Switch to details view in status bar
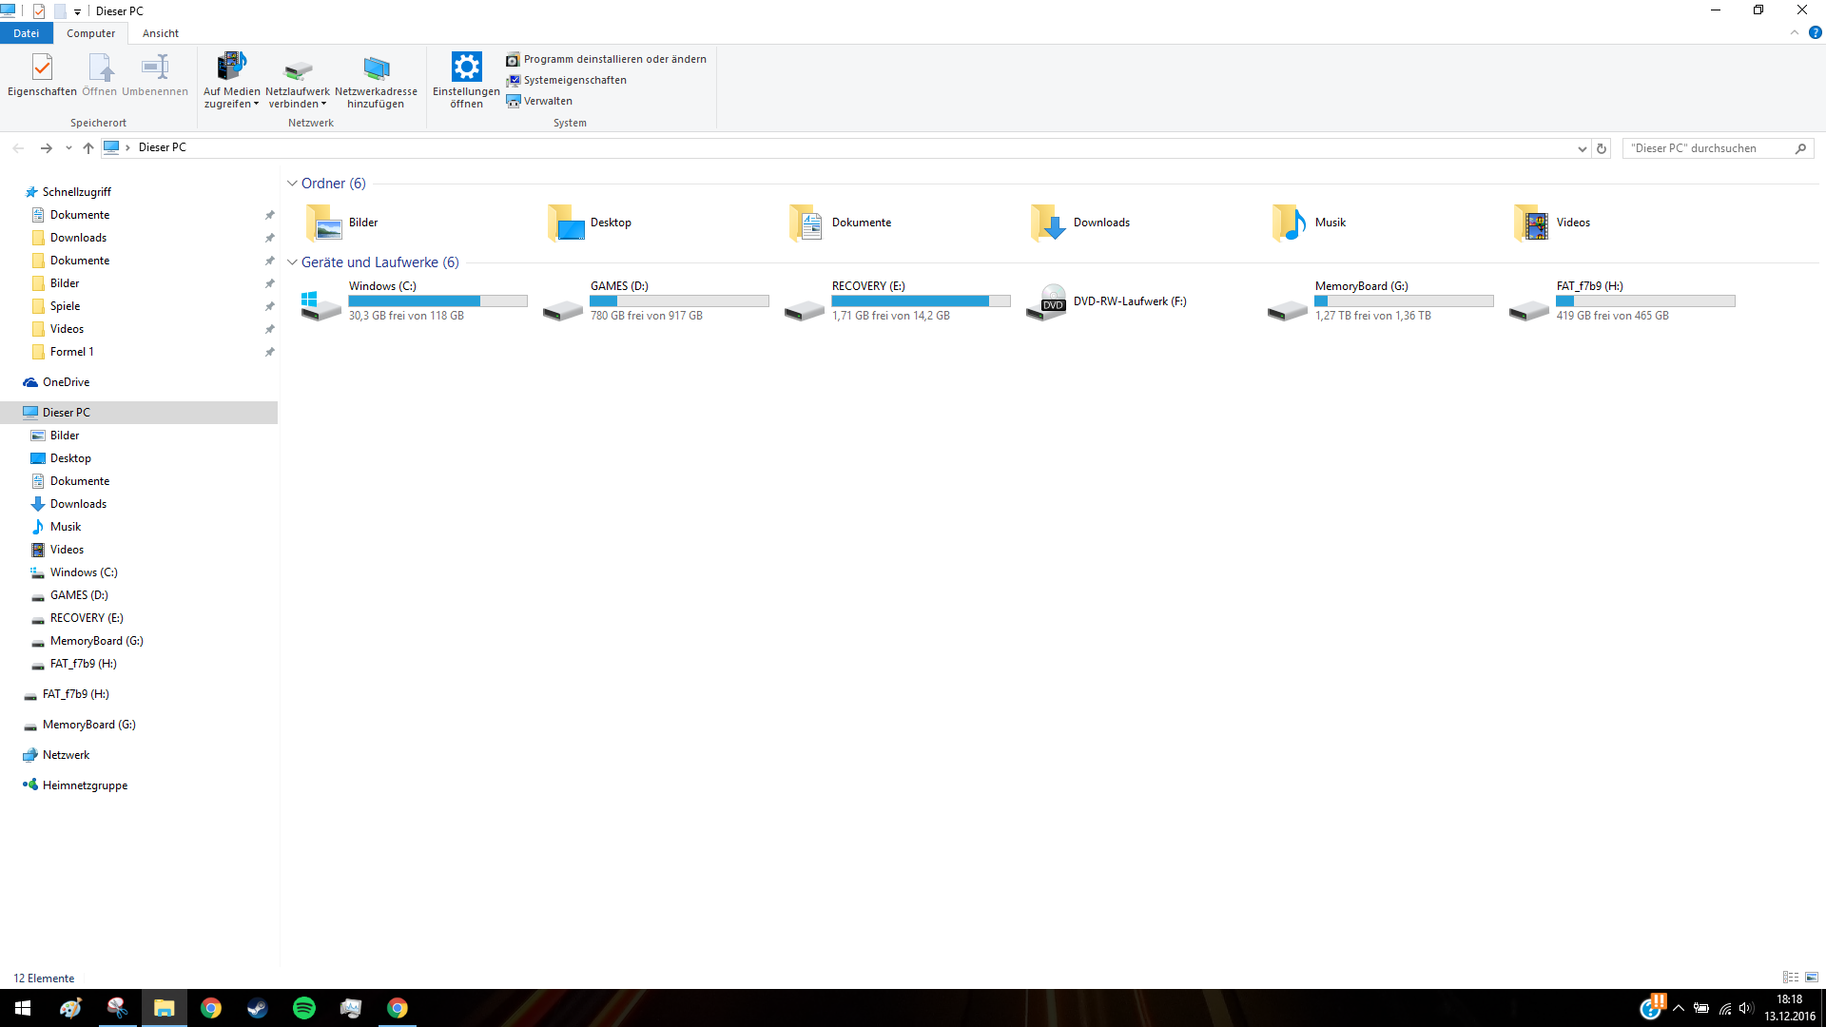Image resolution: width=1826 pixels, height=1027 pixels. pos(1790,978)
